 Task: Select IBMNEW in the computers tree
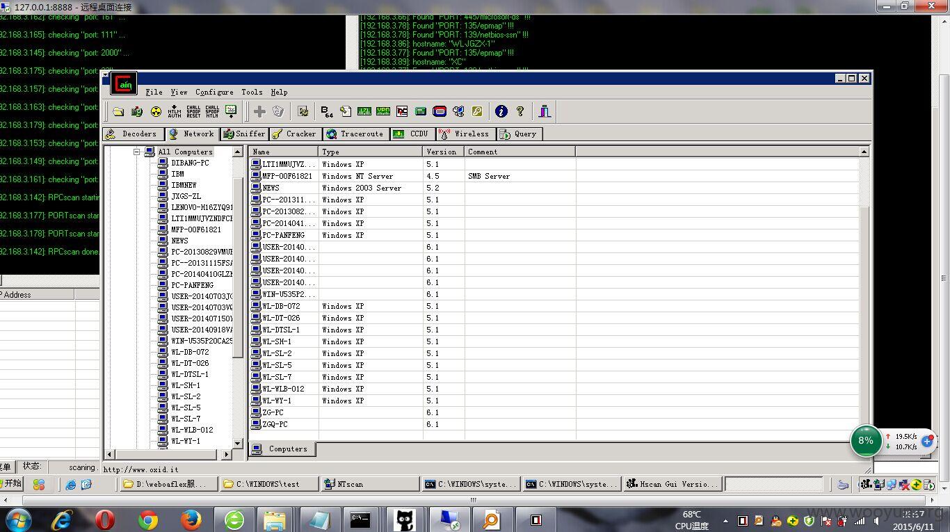tap(184, 185)
